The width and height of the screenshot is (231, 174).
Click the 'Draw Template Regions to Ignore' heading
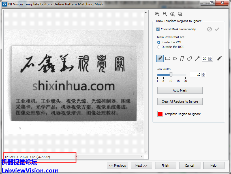pyautogui.click(x=179, y=21)
